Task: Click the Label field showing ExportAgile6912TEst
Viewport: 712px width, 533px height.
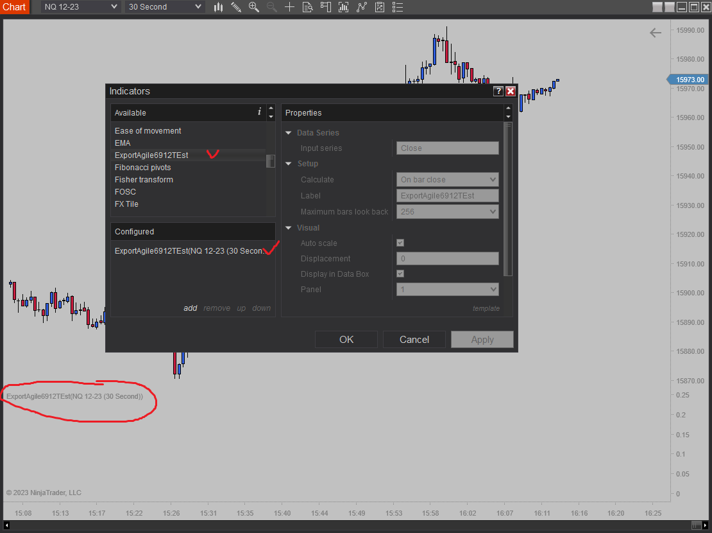Action: [447, 196]
